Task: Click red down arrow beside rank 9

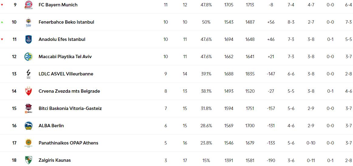Action: click(x=2, y=5)
